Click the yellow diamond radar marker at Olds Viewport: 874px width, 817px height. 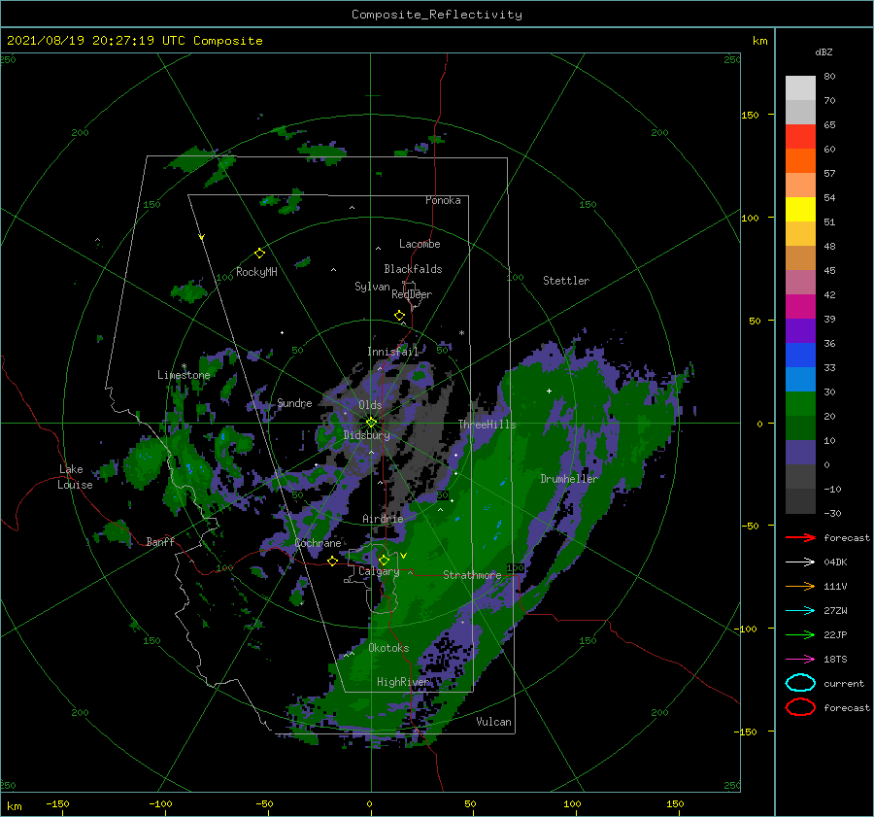click(x=371, y=423)
